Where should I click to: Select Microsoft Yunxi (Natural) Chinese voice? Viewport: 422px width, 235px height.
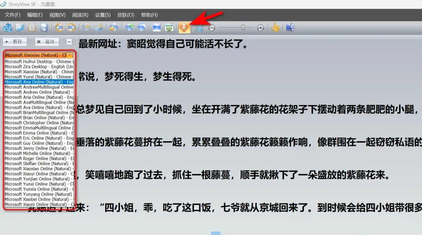click(39, 77)
